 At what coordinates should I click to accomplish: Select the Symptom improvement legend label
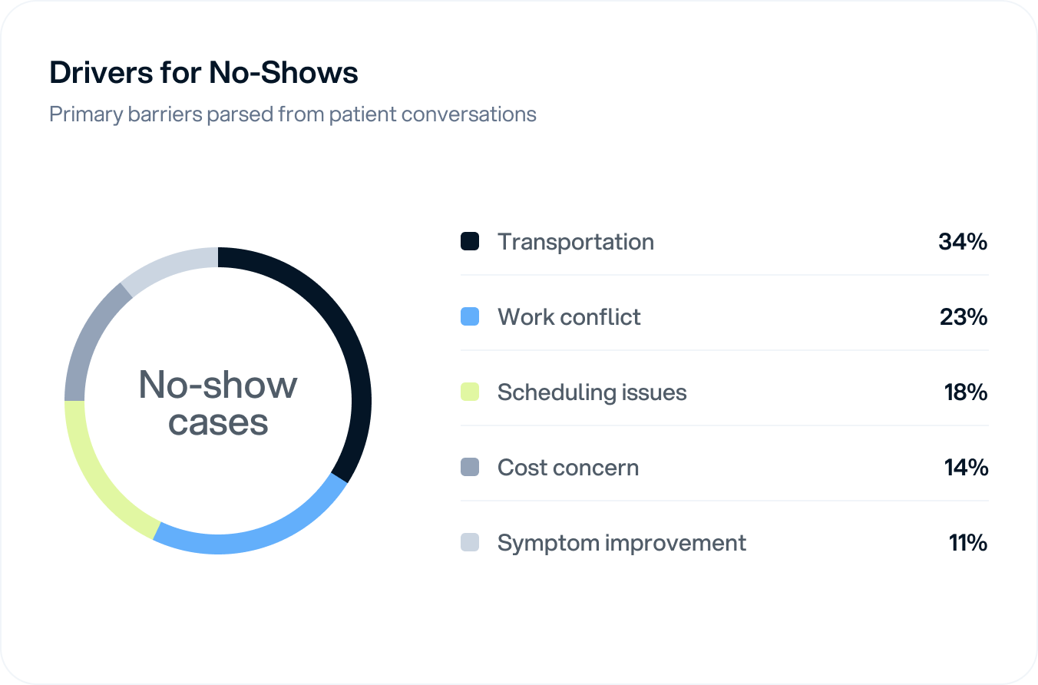click(622, 543)
